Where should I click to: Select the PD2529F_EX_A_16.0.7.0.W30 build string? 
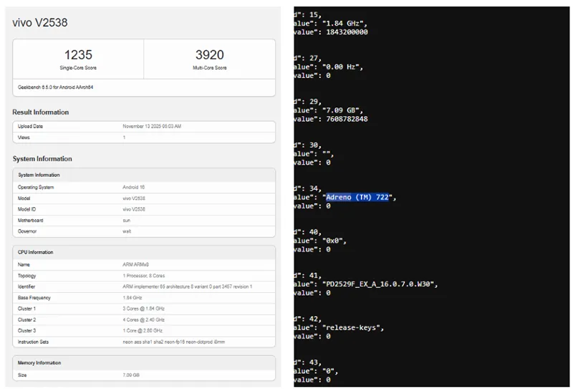380,284
